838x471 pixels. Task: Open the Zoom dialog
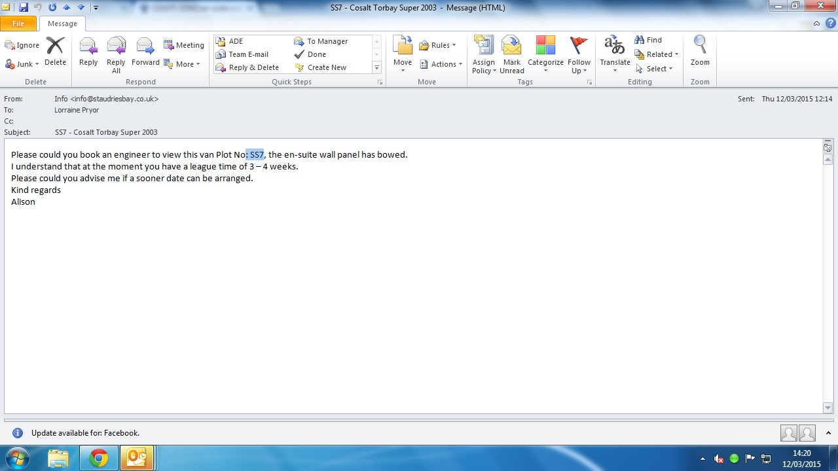coord(700,52)
